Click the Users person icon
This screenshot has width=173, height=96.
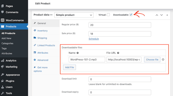(x=3, y=87)
